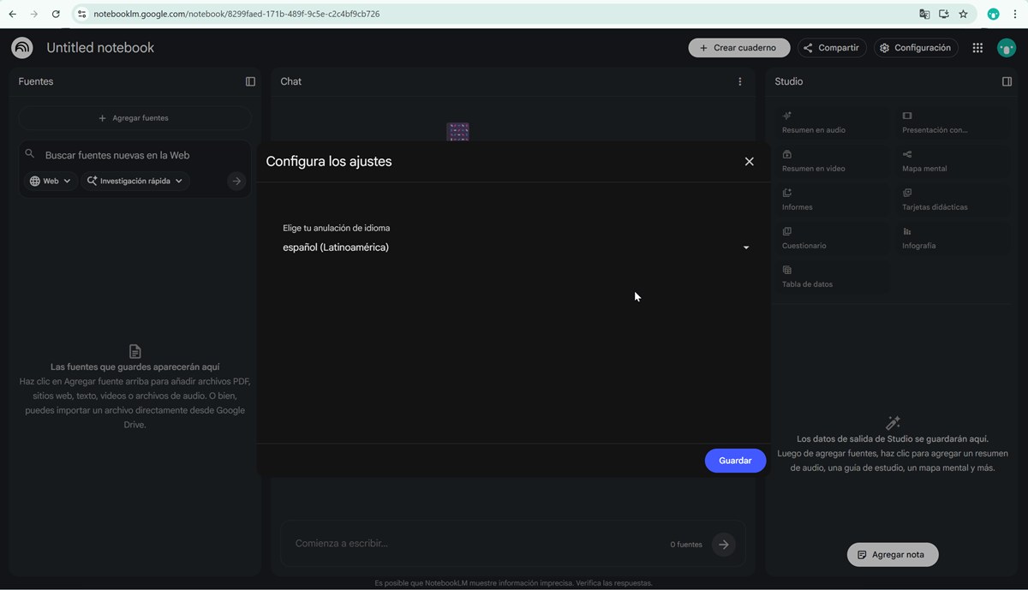Collapse the Fuentes panel
1028x590 pixels.
click(x=250, y=81)
